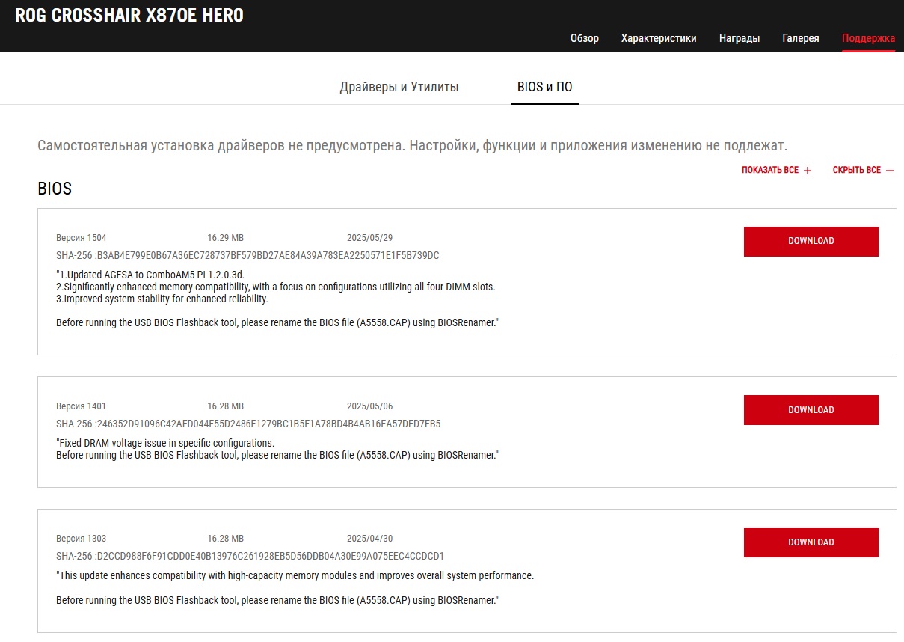904x642 pixels.
Task: Click the enhanced memory compatibility line
Action: coord(276,287)
